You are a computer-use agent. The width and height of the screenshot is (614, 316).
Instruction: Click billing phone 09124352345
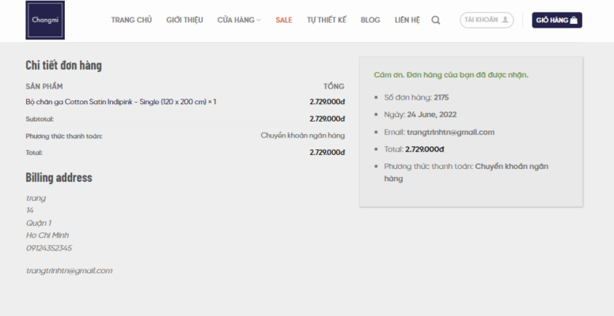[x=49, y=248]
